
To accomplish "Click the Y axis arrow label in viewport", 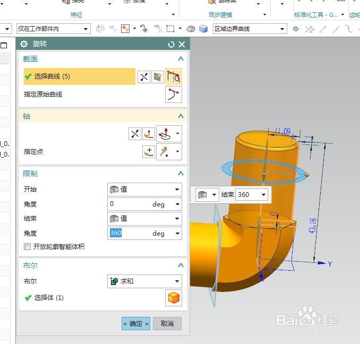I will tap(330, 264).
